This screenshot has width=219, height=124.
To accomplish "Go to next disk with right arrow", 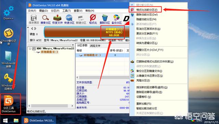I will (35, 28).
